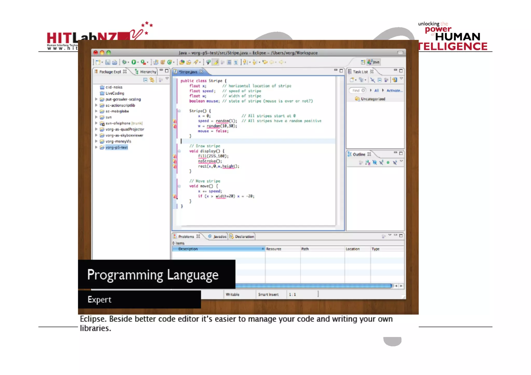This screenshot has width=531, height=375.
Task: Click the Open Perspective icon
Action: click(x=363, y=62)
